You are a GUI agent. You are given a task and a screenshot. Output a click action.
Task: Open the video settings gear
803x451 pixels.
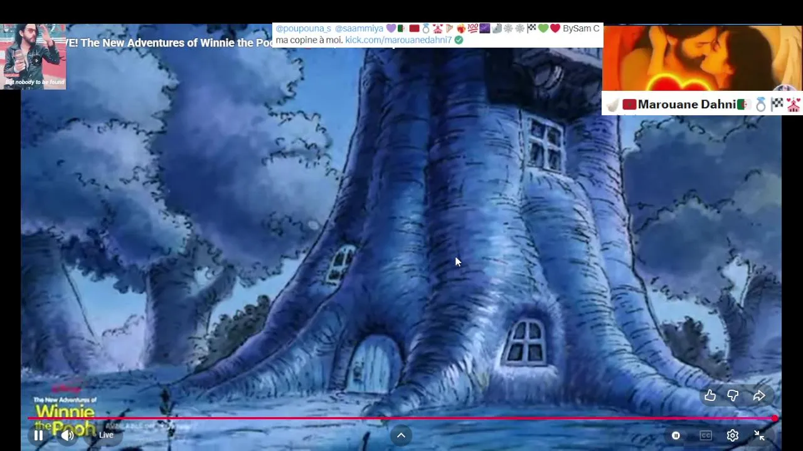tap(732, 435)
